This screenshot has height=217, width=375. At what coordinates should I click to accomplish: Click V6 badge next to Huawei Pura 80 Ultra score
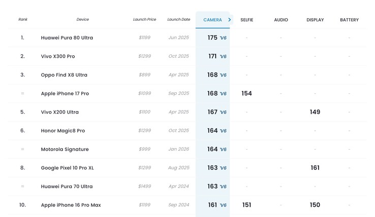click(223, 38)
